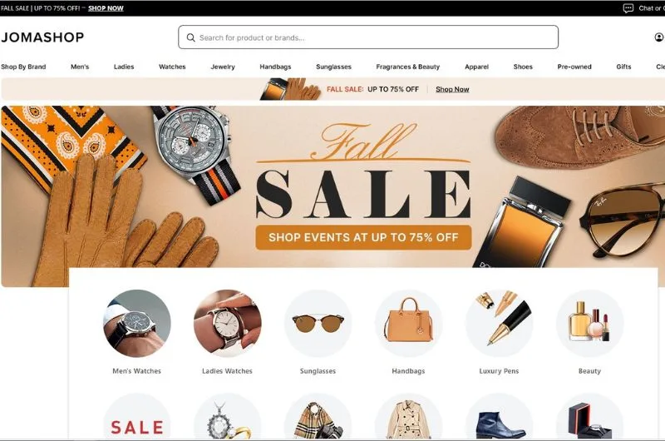Select the Men's Watches category circle
The width and height of the screenshot is (665, 441).
[x=137, y=324]
